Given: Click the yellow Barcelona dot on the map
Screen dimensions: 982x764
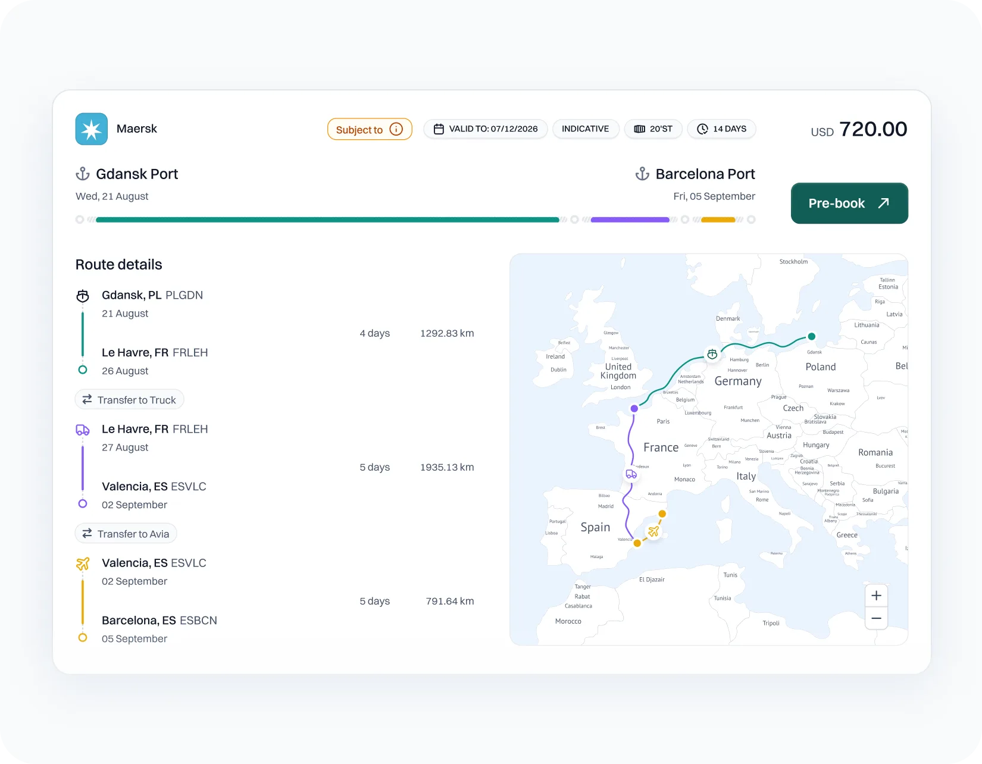Looking at the screenshot, I should [x=662, y=514].
